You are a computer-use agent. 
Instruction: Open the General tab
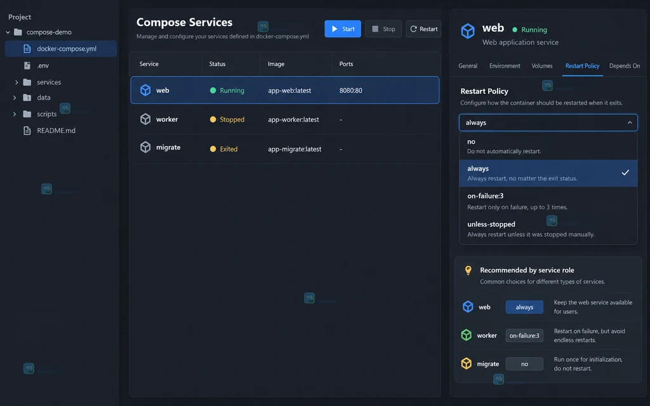(x=468, y=66)
